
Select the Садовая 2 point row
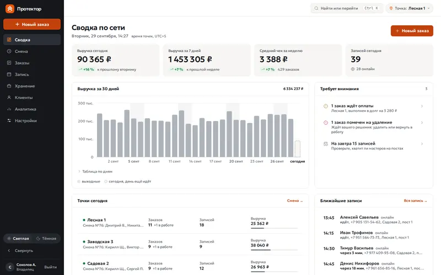click(x=190, y=266)
